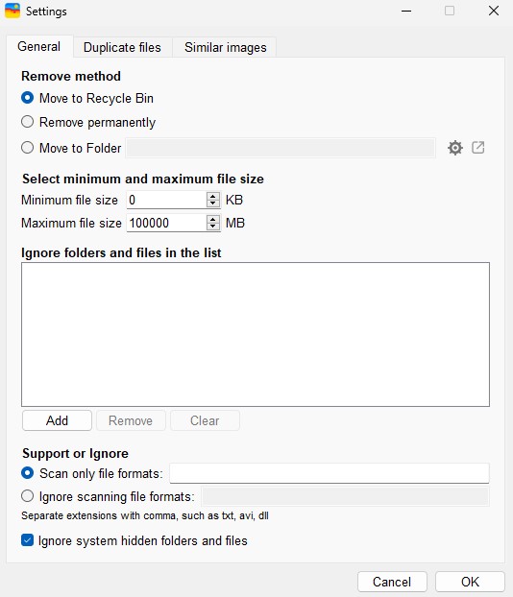Decrease maximum file size with down arrow
The height and width of the screenshot is (597, 513).
[x=213, y=227]
